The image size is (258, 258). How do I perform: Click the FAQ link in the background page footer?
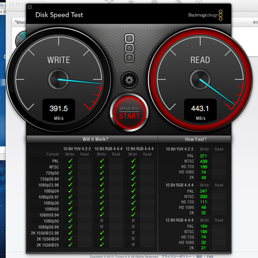(x=210, y=256)
